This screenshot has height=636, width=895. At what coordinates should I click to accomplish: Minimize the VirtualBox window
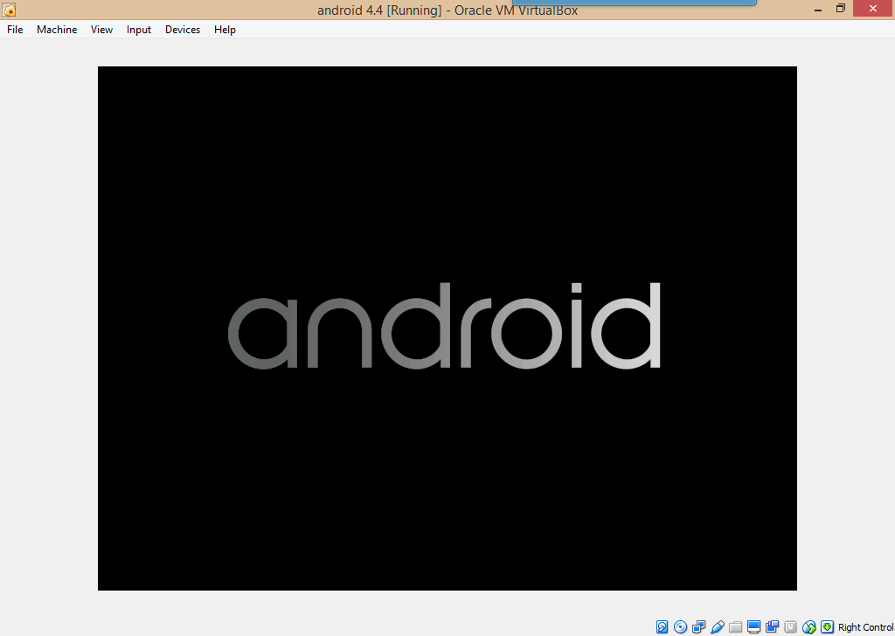click(x=818, y=9)
